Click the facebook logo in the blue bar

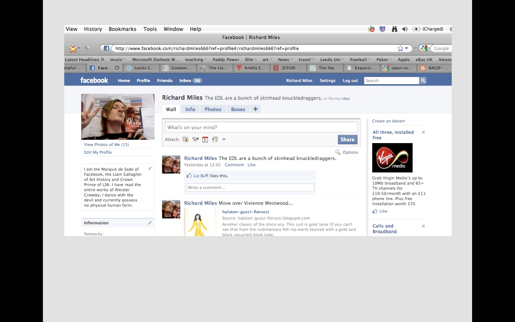pos(94,80)
